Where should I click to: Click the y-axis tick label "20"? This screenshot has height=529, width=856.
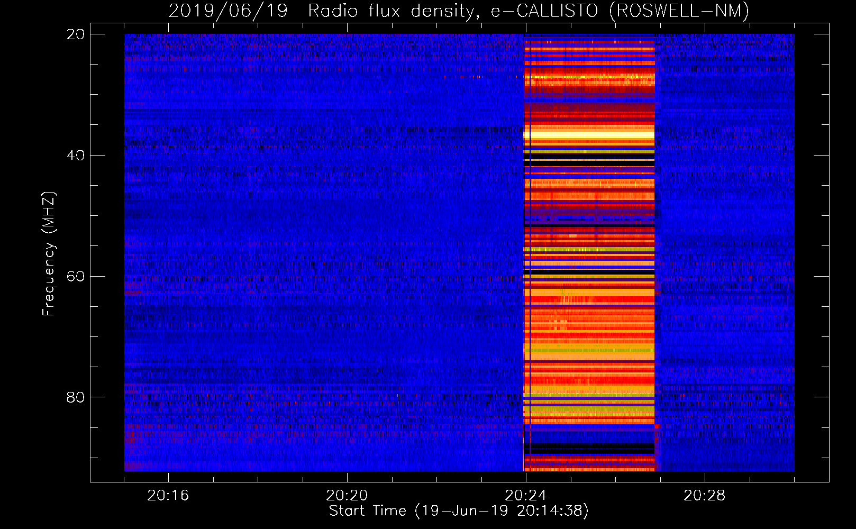[x=76, y=34]
